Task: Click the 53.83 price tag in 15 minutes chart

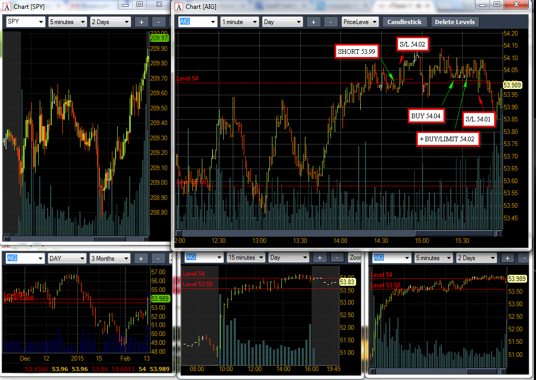Action: (347, 282)
